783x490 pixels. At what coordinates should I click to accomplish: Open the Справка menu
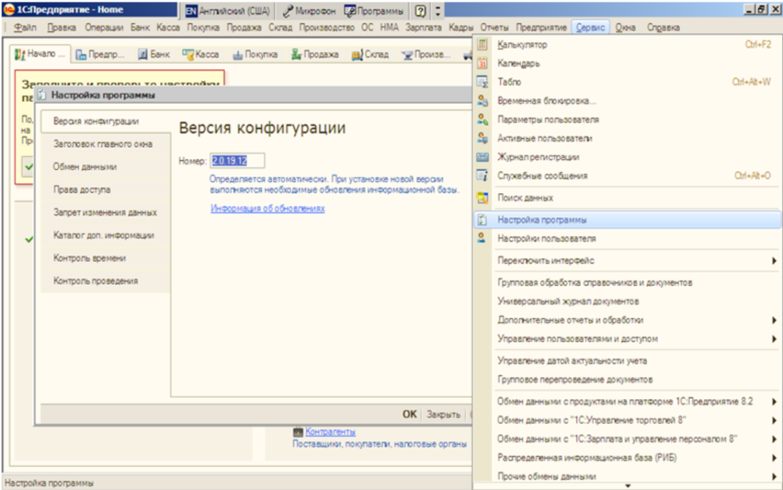point(663,28)
